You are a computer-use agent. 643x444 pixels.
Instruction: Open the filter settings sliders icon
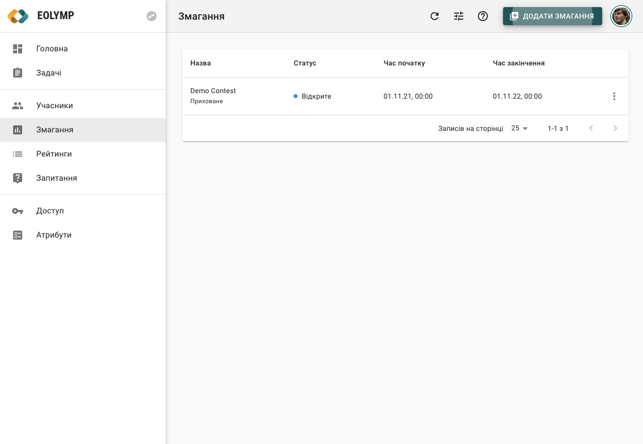click(459, 16)
